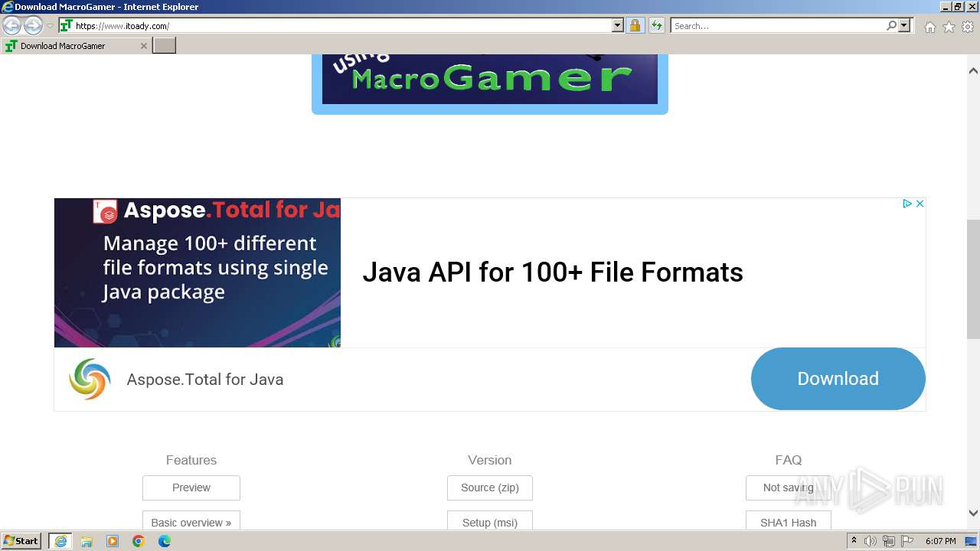The height and width of the screenshot is (551, 980).
Task: Click the Show desktop tray icon
Action: (972, 541)
